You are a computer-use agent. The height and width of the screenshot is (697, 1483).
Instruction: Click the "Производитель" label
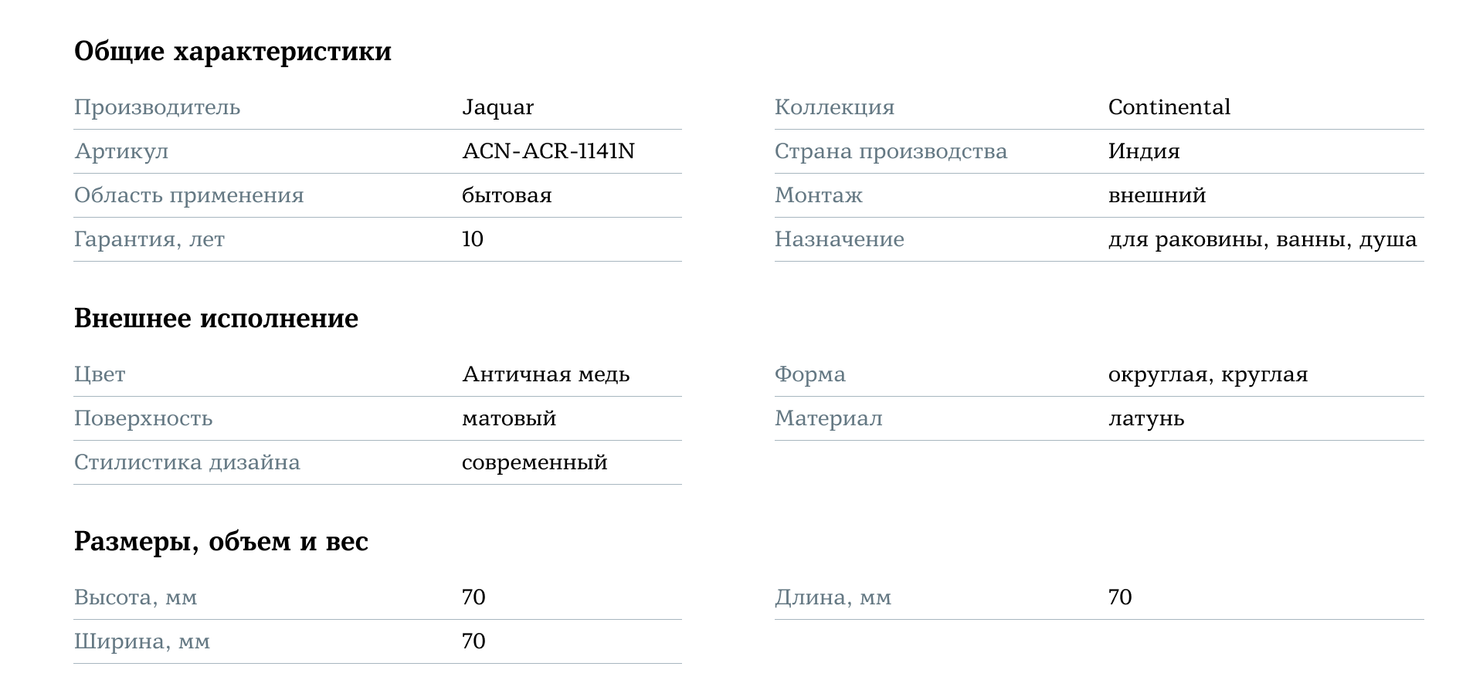[x=157, y=107]
